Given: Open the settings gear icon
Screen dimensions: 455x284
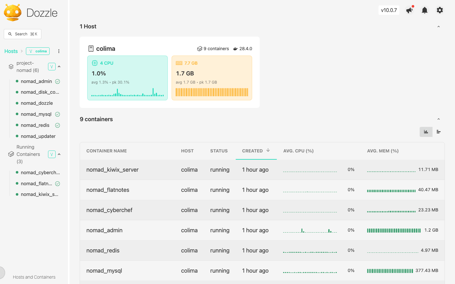Looking at the screenshot, I should (x=440, y=10).
